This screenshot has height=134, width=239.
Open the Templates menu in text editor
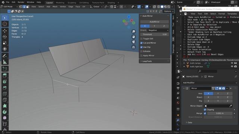pos(232,14)
